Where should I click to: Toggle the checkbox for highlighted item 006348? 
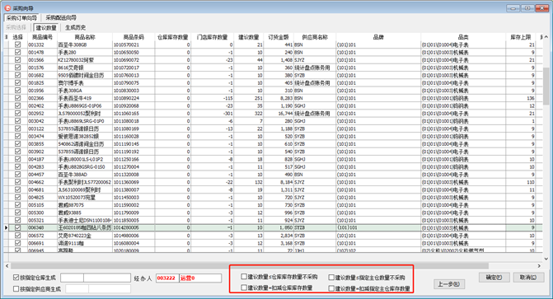point(17,228)
